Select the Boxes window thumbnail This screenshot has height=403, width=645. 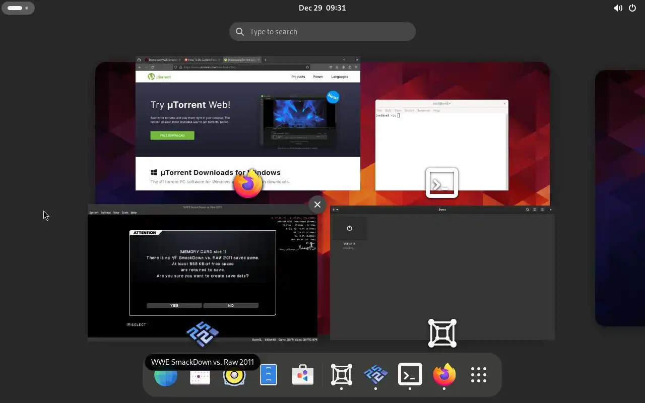pyautogui.click(x=442, y=273)
